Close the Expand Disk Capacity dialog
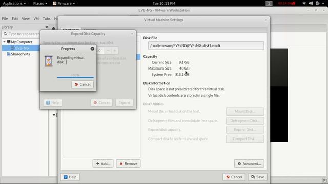 pos(132,34)
